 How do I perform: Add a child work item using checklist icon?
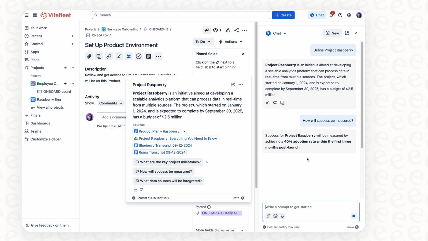pos(99,56)
